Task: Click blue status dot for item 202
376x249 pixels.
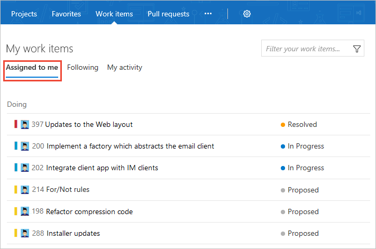Action: click(x=283, y=168)
